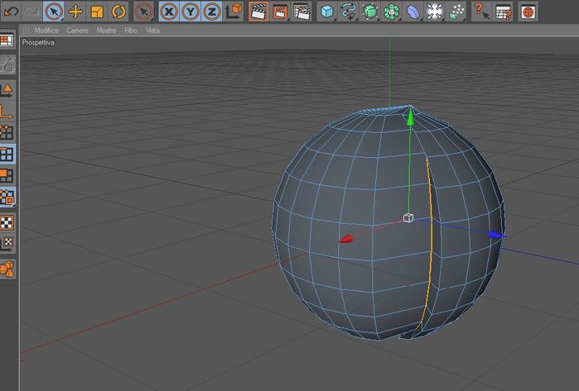Click the layout switcher icon in sidebar
579x391 pixels.
[7, 41]
